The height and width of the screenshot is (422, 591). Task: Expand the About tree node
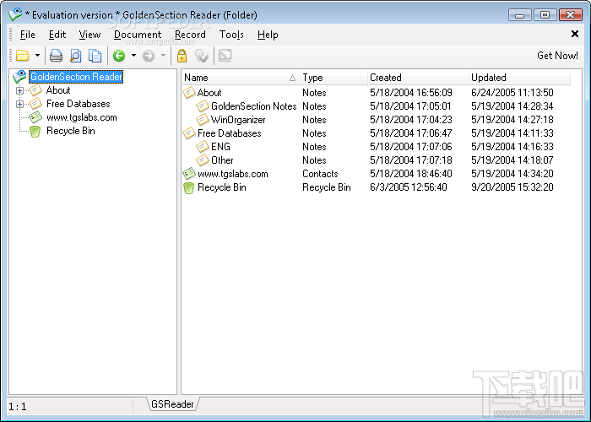click(19, 90)
